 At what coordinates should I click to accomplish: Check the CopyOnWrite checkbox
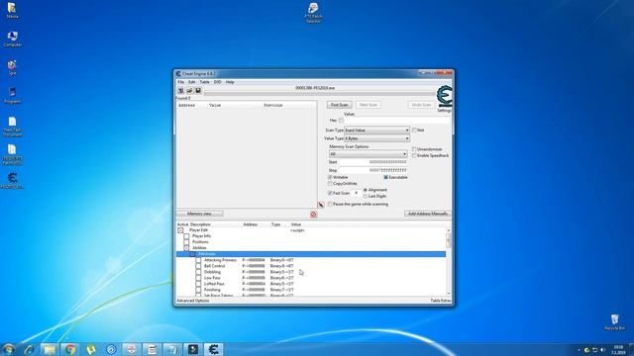(x=330, y=184)
